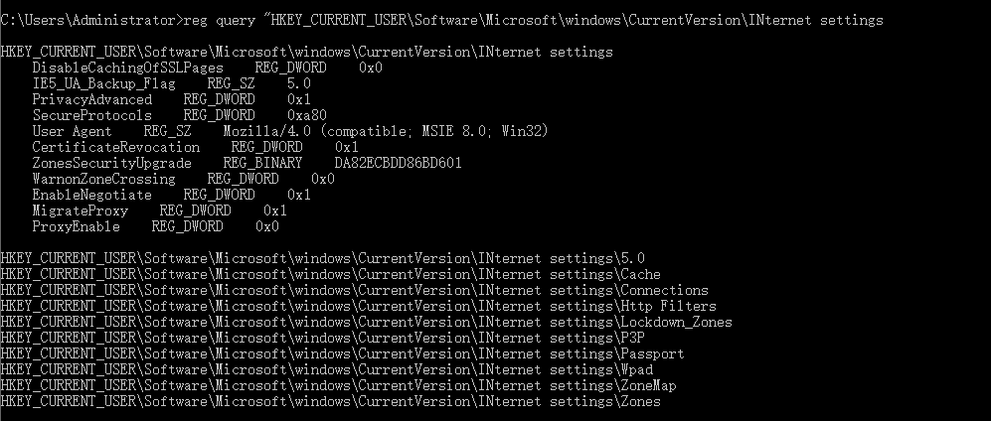Image resolution: width=991 pixels, height=421 pixels.
Task: Click the P3P subkey path line
Action: pos(323,338)
